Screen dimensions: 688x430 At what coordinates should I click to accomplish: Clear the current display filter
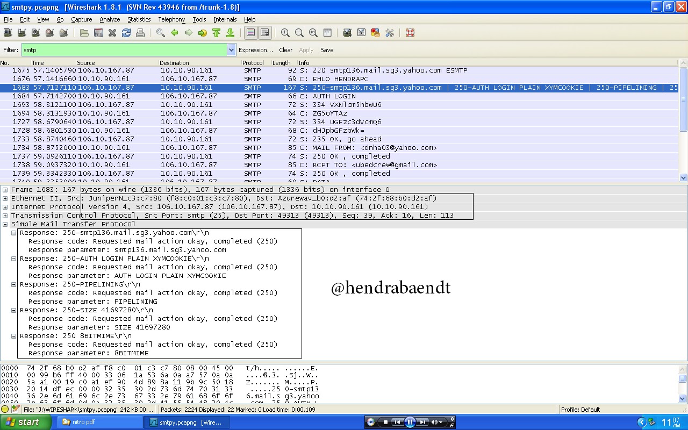pyautogui.click(x=285, y=49)
